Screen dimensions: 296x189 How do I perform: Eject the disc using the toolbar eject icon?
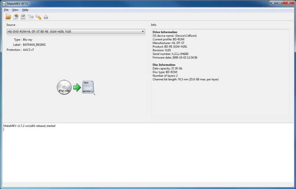pyautogui.click(x=46, y=17)
